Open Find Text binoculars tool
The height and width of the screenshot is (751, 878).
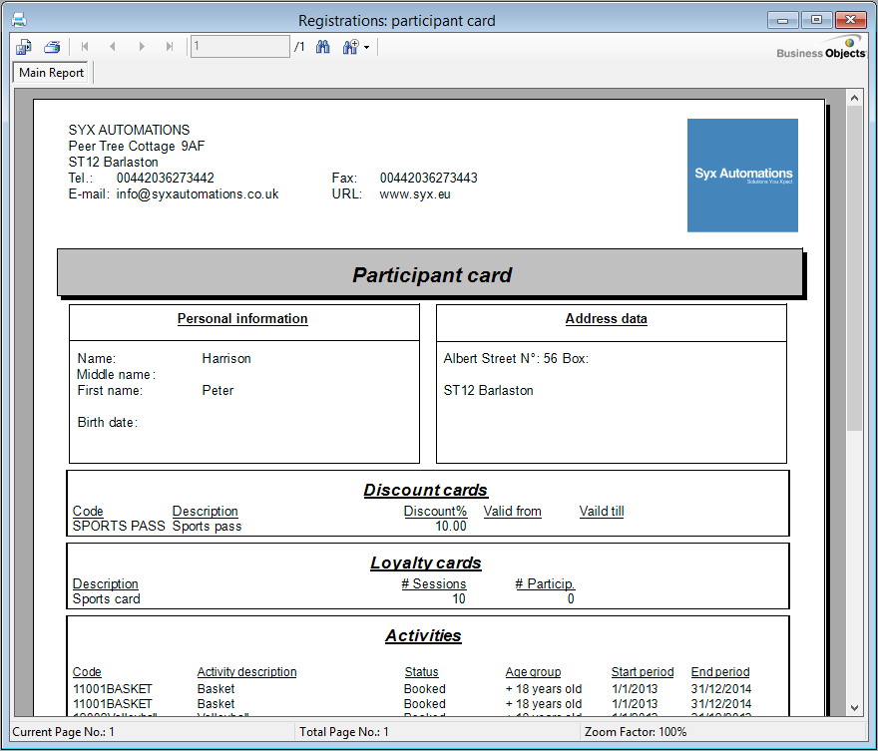click(x=323, y=47)
